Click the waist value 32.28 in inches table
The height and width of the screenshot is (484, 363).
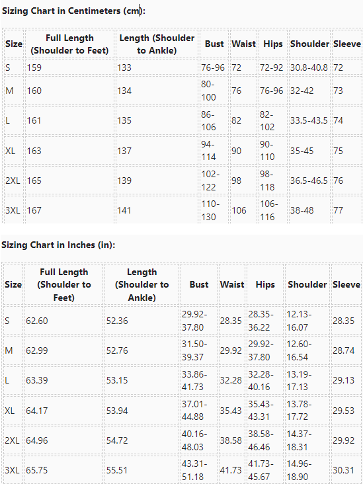click(x=231, y=381)
